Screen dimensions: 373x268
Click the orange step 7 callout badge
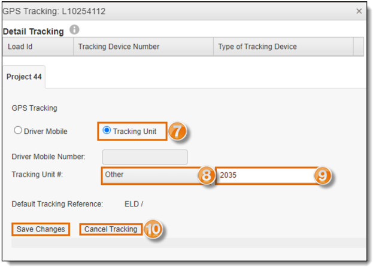[177, 131]
